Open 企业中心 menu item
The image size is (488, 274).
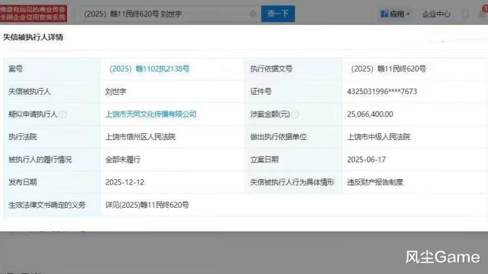click(x=436, y=14)
